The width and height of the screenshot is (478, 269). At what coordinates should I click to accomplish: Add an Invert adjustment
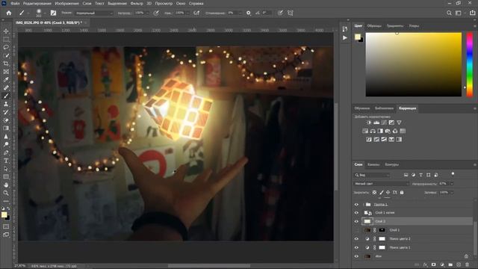point(369,140)
